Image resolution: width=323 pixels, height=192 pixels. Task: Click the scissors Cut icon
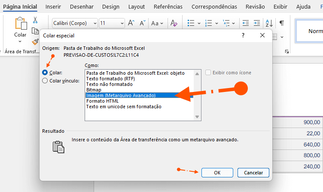click(35, 20)
